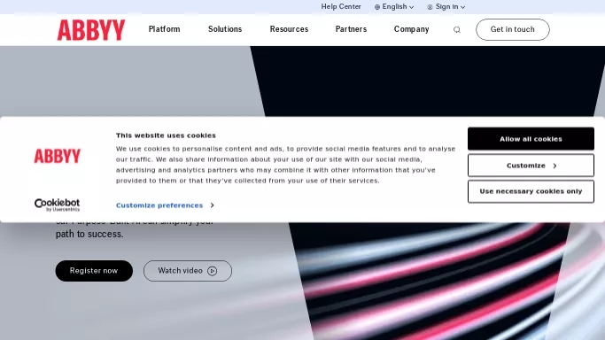Click the Watch video button
The image size is (605, 340).
click(x=188, y=271)
